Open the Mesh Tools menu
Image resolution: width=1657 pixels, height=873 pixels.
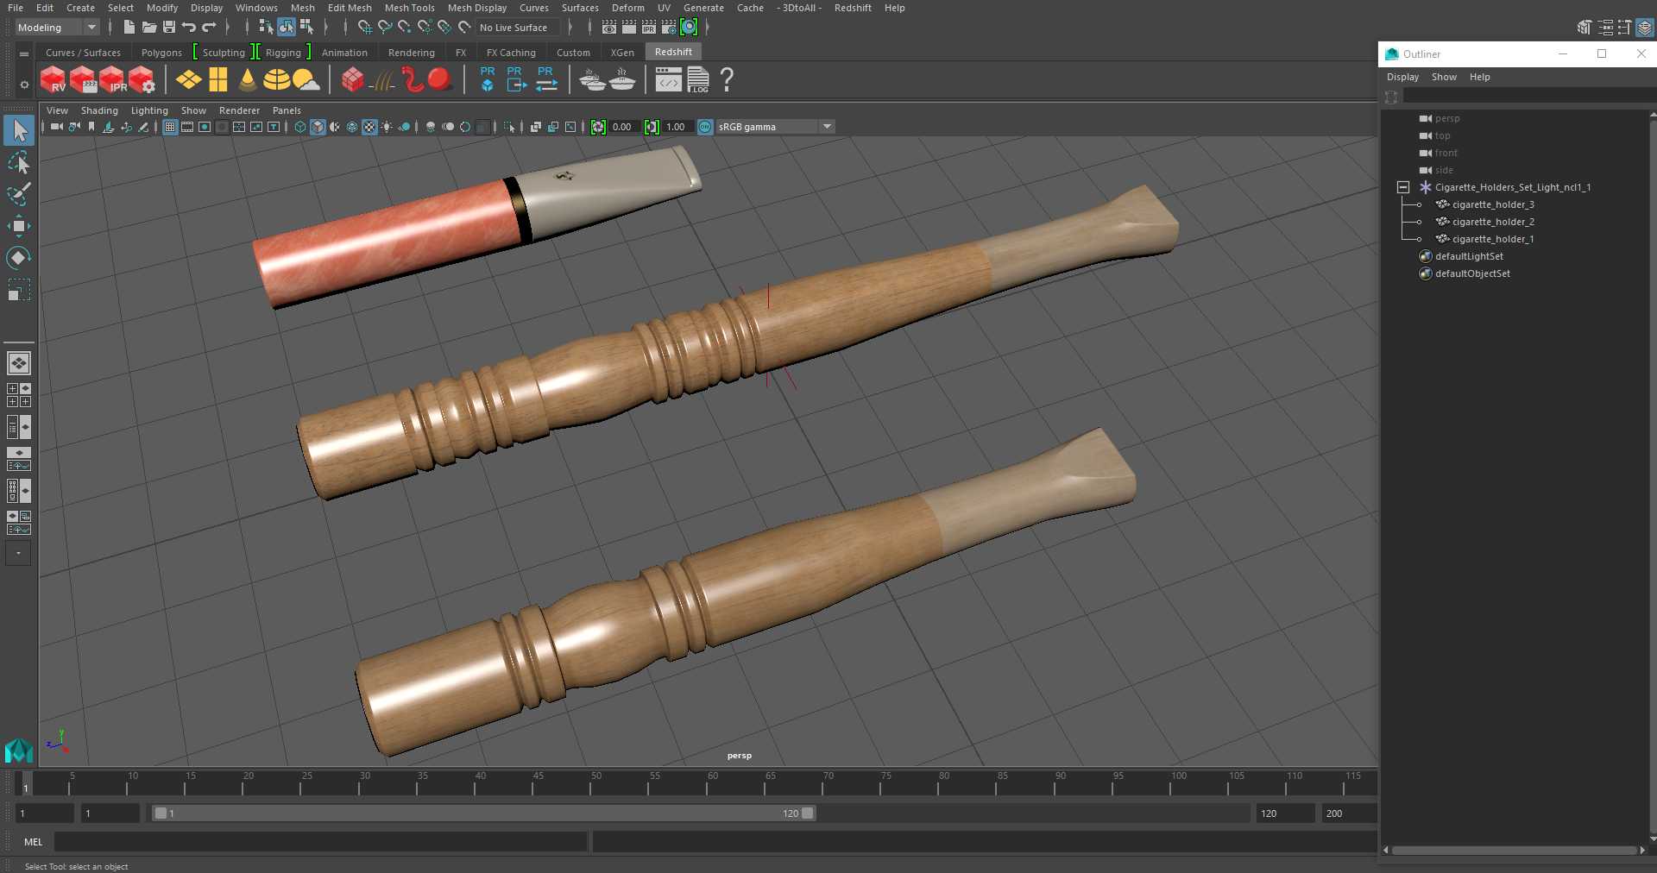pyautogui.click(x=409, y=8)
